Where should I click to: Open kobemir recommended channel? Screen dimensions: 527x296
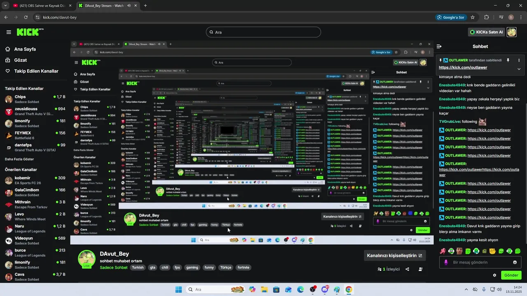(35, 180)
